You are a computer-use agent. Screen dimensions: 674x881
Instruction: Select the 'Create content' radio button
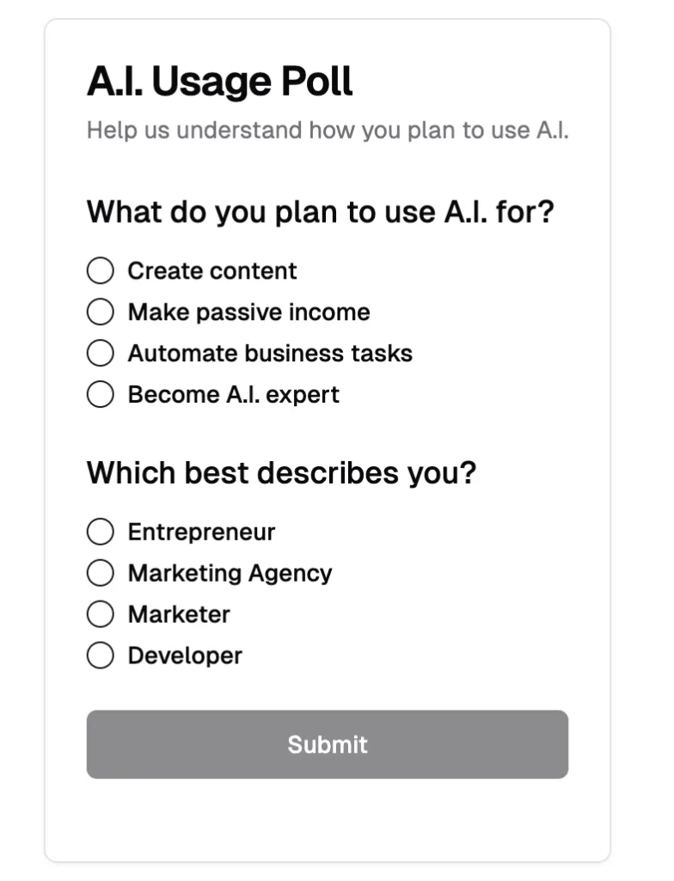pos(101,271)
